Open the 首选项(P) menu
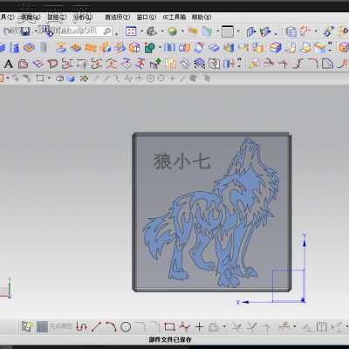Image resolution: width=349 pixels, height=349 pixels. click(118, 17)
